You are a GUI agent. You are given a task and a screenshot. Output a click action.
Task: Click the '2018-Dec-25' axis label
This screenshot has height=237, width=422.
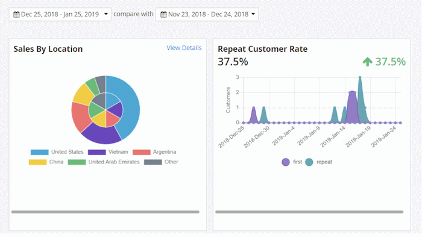231,137
